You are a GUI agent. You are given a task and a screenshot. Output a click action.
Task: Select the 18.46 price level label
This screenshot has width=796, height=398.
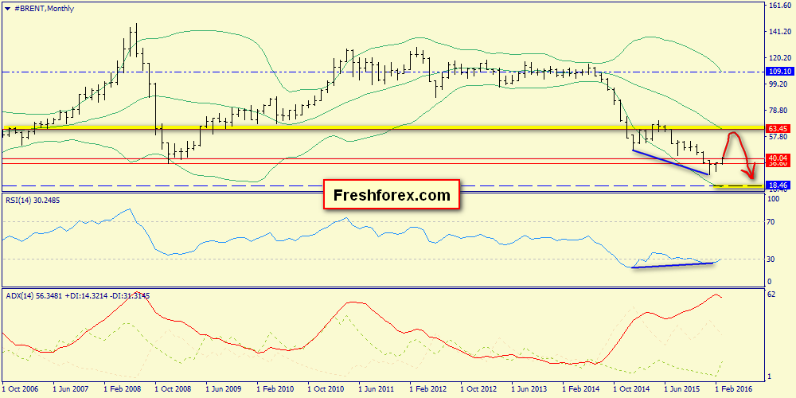[x=778, y=185]
